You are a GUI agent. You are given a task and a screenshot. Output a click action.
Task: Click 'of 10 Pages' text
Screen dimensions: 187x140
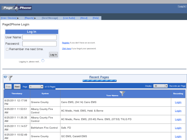(x=50, y=87)
